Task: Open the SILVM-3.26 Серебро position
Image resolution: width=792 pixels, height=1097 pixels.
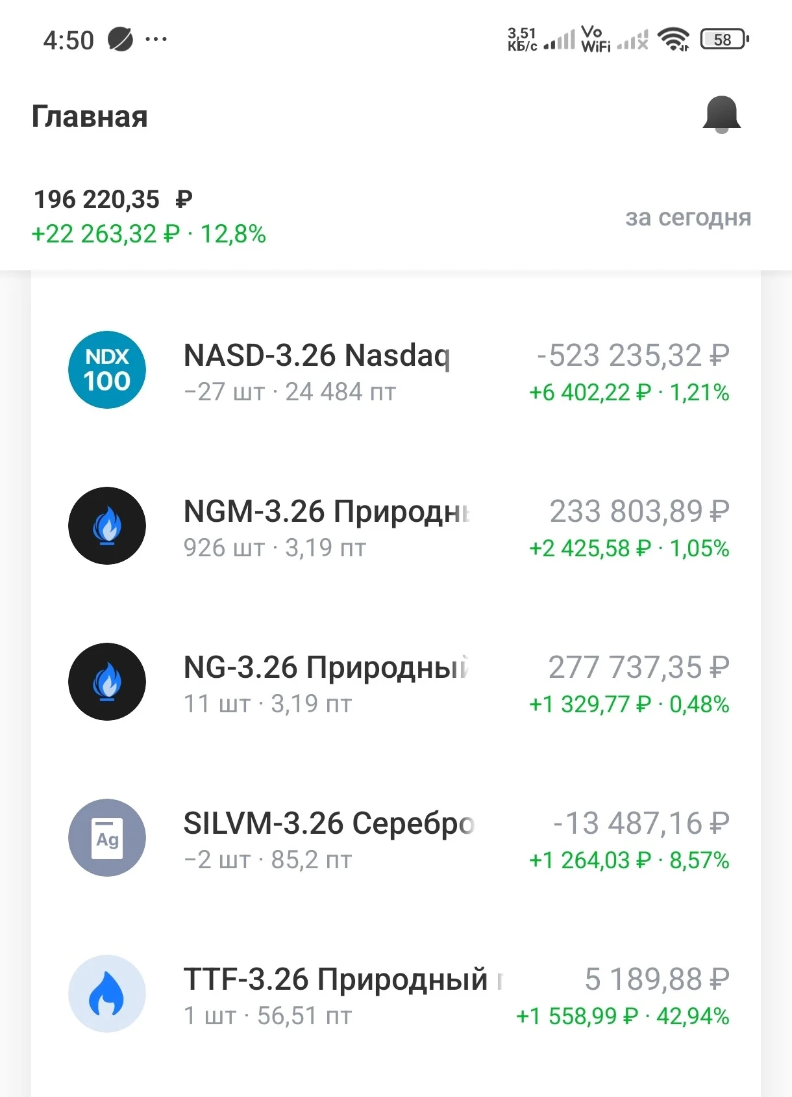Action: [x=396, y=838]
